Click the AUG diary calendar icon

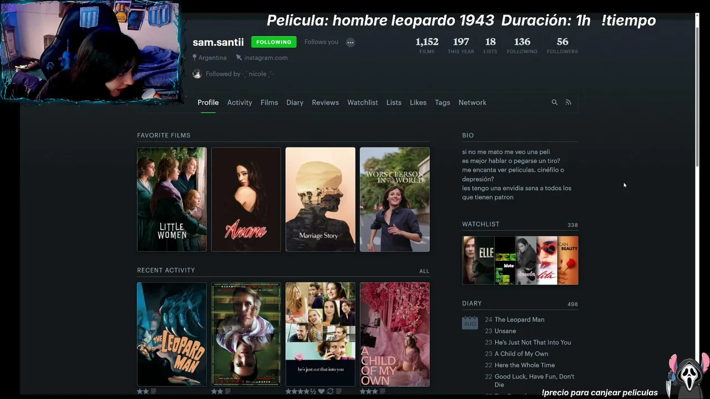(x=470, y=323)
